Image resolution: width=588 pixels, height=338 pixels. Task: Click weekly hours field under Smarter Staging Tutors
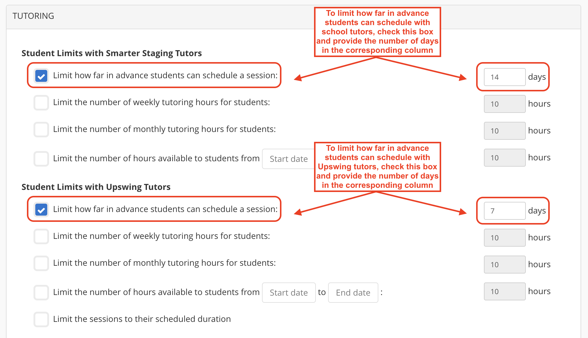pyautogui.click(x=505, y=104)
